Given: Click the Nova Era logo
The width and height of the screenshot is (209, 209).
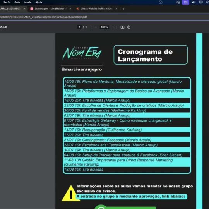Looking at the screenshot, I should [x=82, y=53].
